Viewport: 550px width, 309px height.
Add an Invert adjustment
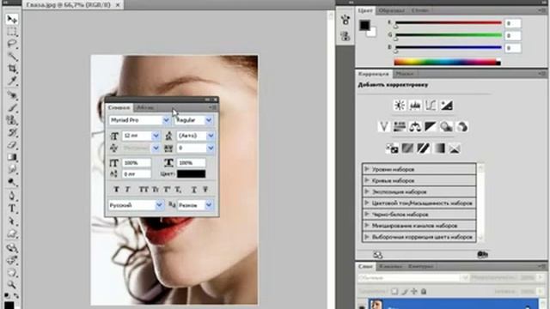[x=392, y=148]
